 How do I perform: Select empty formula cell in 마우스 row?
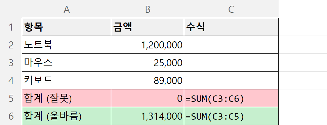pyautogui.click(x=231, y=62)
